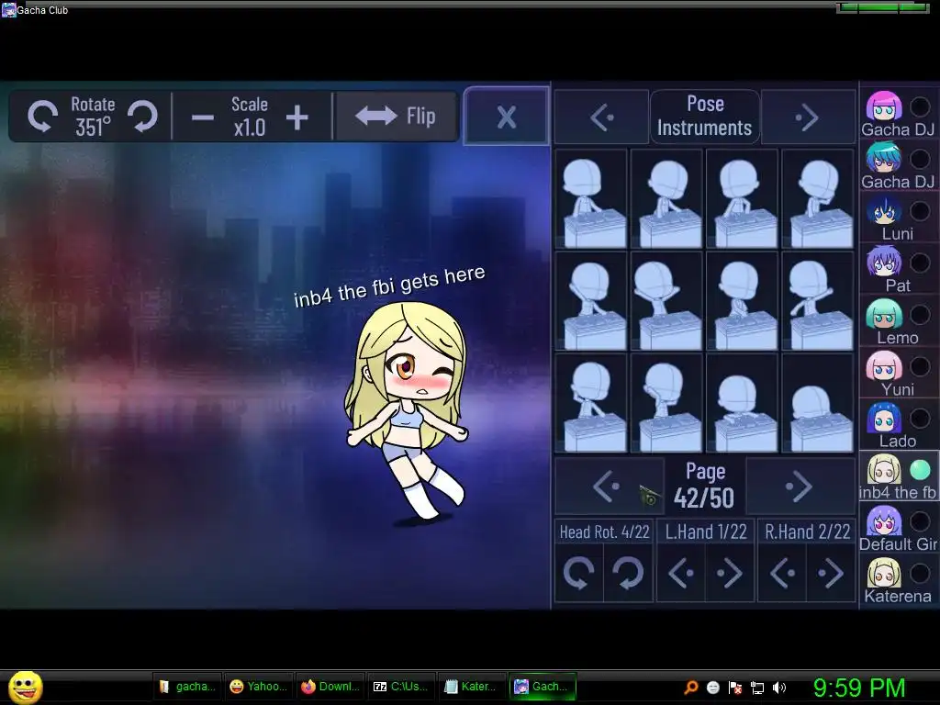Screen dimensions: 940x705
Task: Toggle circle beside pink-haired Gacha DJ
Action: click(920, 106)
